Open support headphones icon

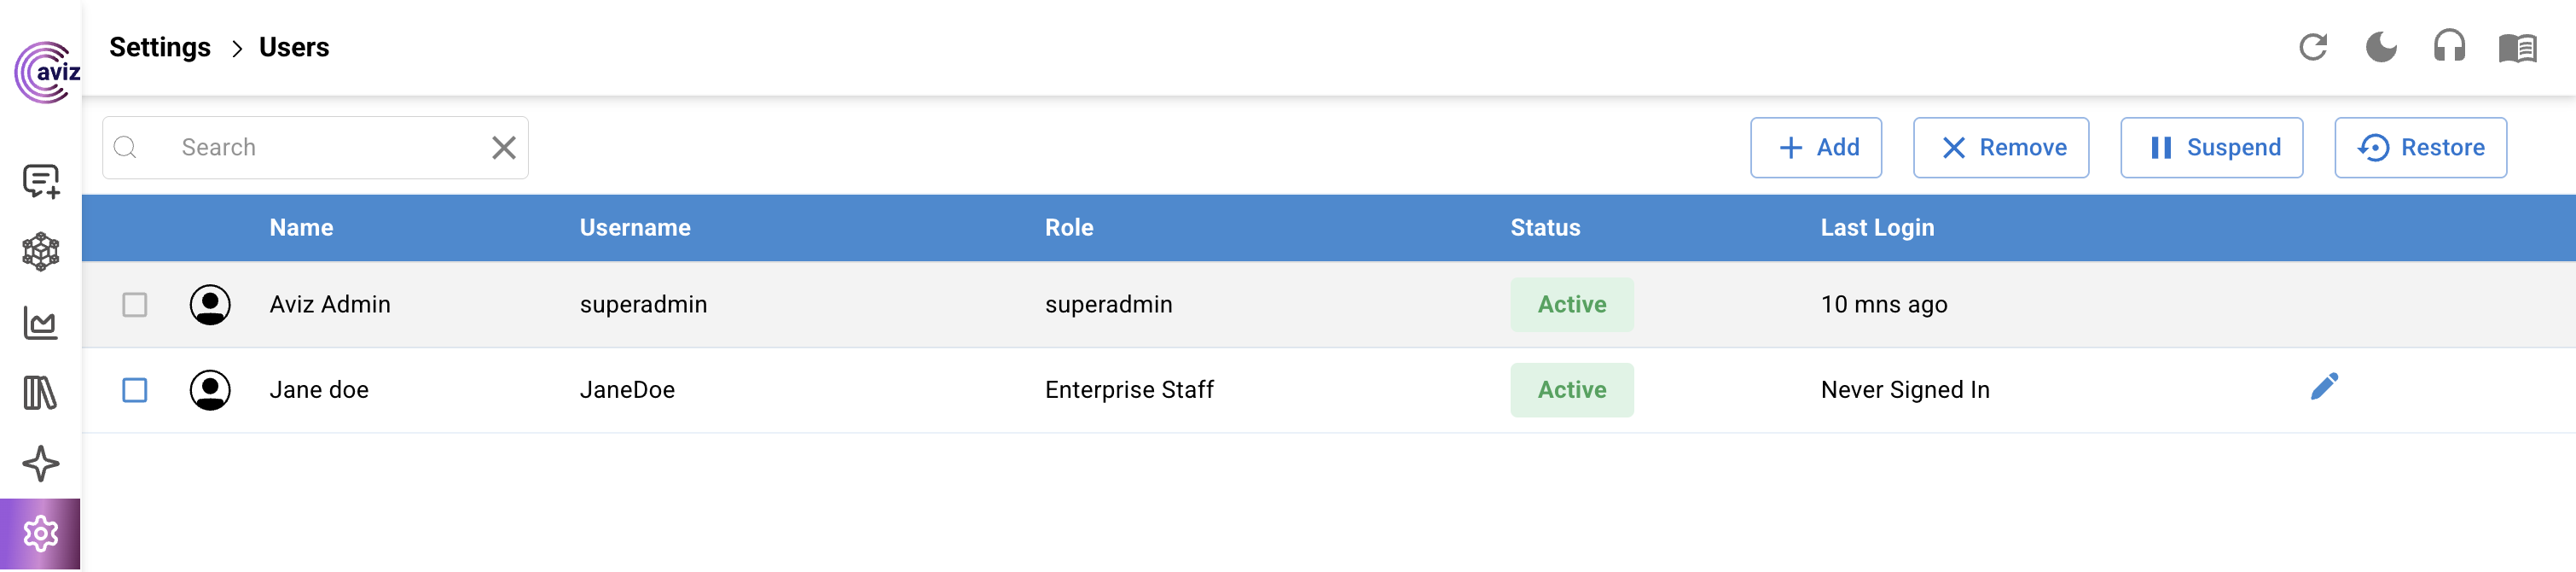click(2449, 47)
